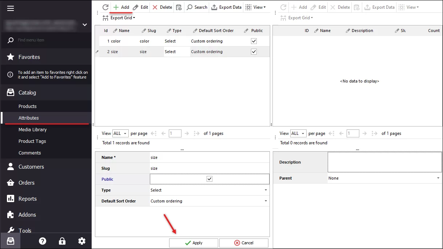The height and width of the screenshot is (249, 443).
Task: Click the Apply button
Action: coord(193,242)
